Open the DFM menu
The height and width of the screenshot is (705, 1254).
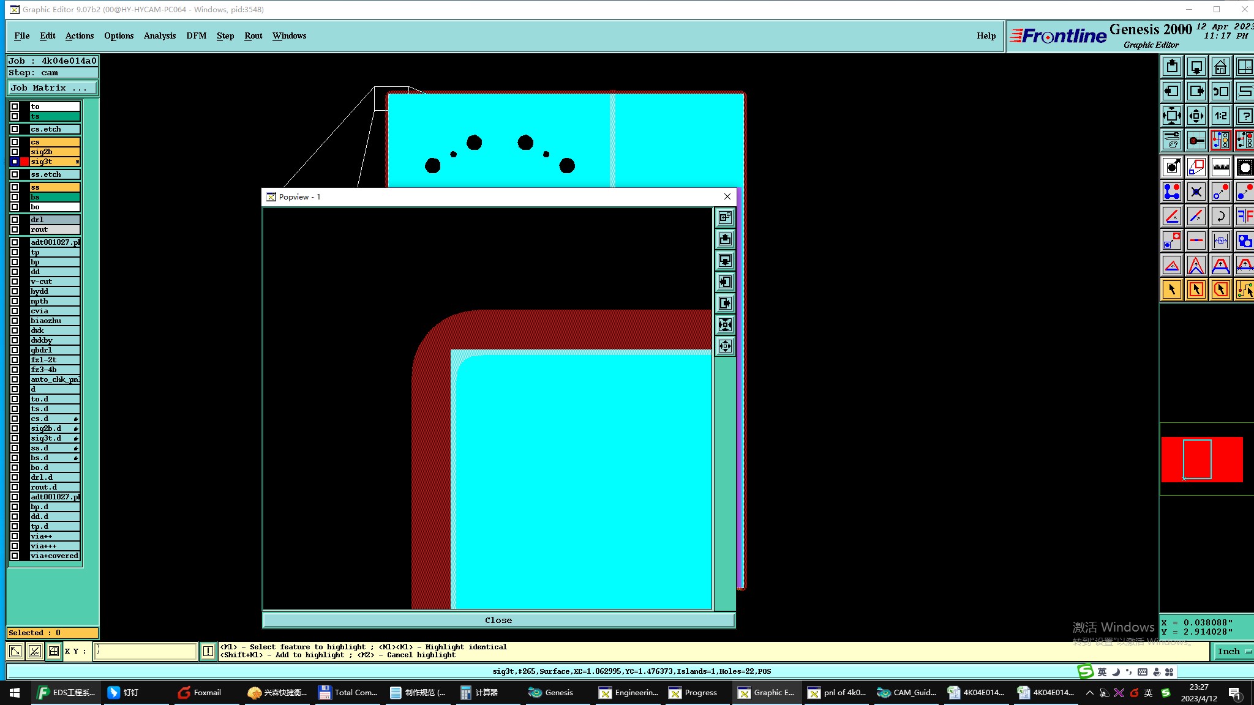click(196, 35)
